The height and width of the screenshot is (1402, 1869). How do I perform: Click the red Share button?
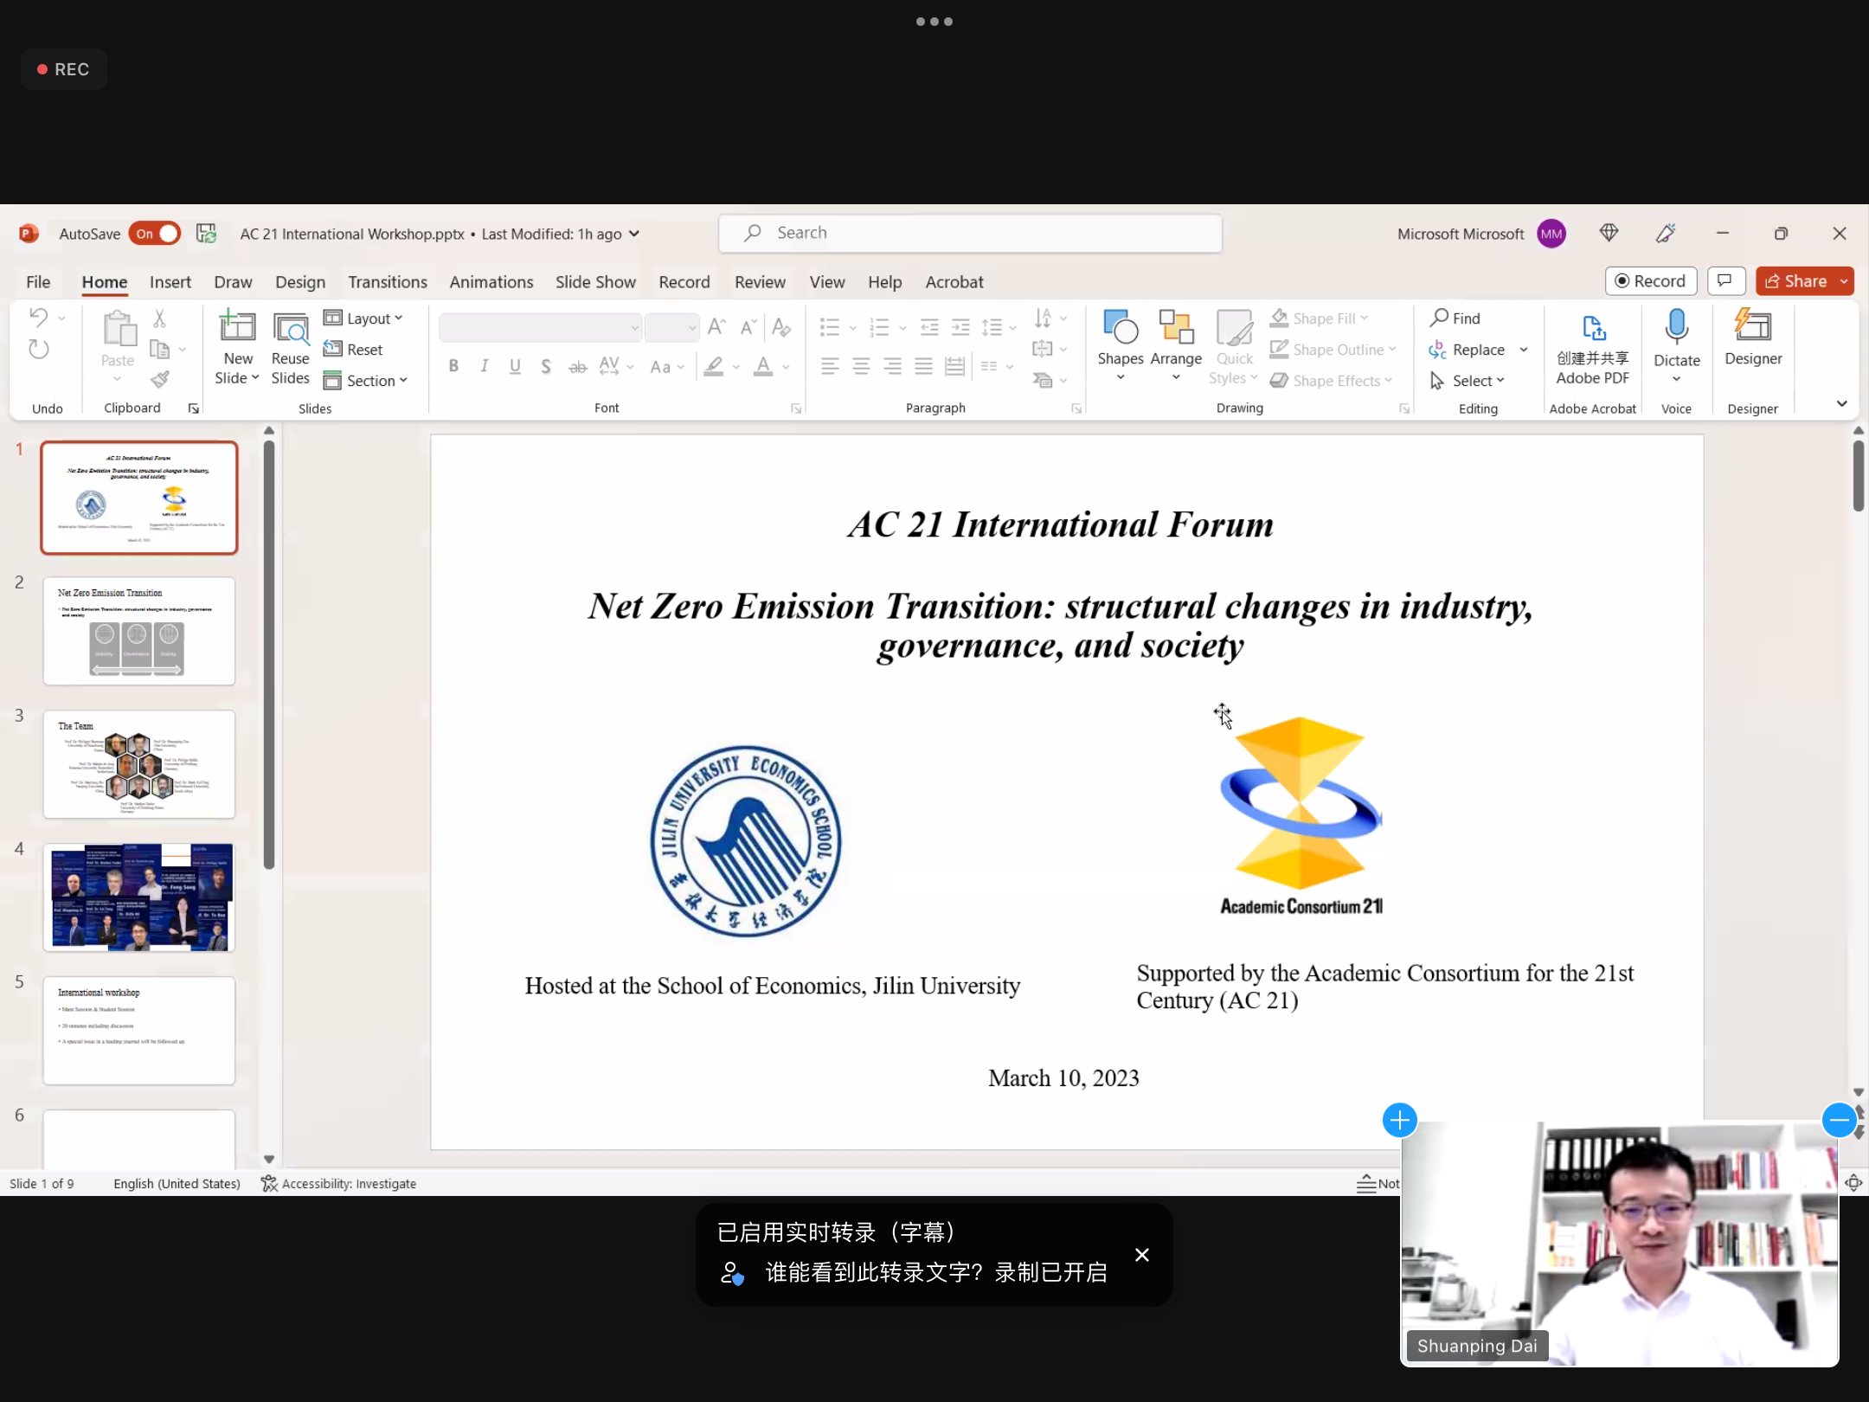tap(1795, 281)
